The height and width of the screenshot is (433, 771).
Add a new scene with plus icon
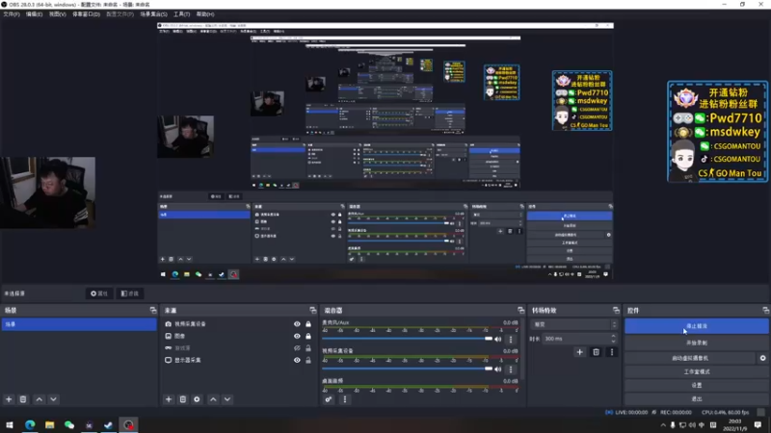9,399
